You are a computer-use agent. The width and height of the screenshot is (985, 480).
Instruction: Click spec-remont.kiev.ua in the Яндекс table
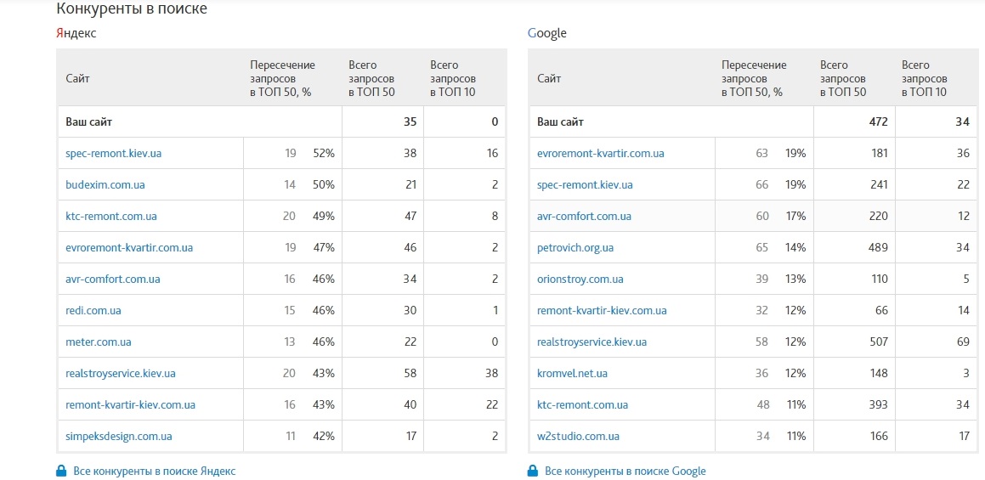click(113, 154)
